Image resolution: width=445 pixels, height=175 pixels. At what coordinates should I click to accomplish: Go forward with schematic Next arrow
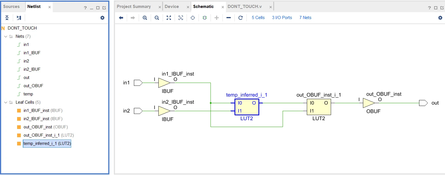pyautogui.click(x=133, y=18)
